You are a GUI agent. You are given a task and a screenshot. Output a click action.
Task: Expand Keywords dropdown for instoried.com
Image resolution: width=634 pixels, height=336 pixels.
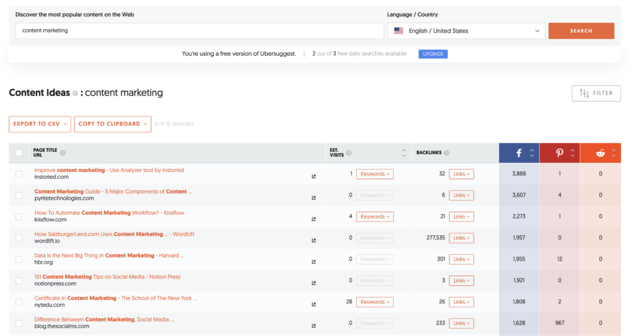pos(375,174)
